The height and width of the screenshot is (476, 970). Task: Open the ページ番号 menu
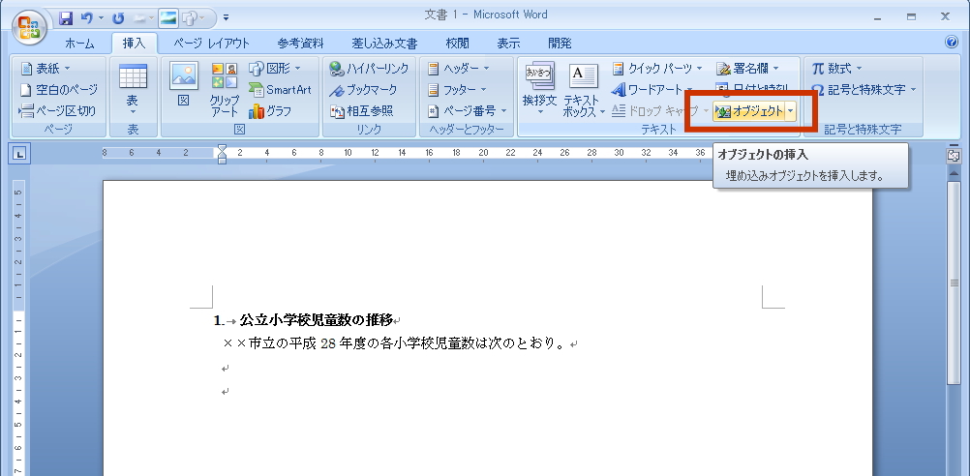[467, 111]
